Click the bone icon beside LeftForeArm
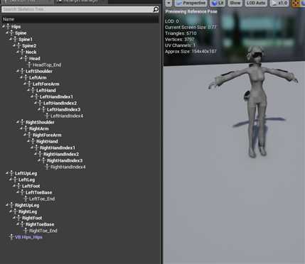Viewport: 305px width, 264px height. [x=30, y=84]
